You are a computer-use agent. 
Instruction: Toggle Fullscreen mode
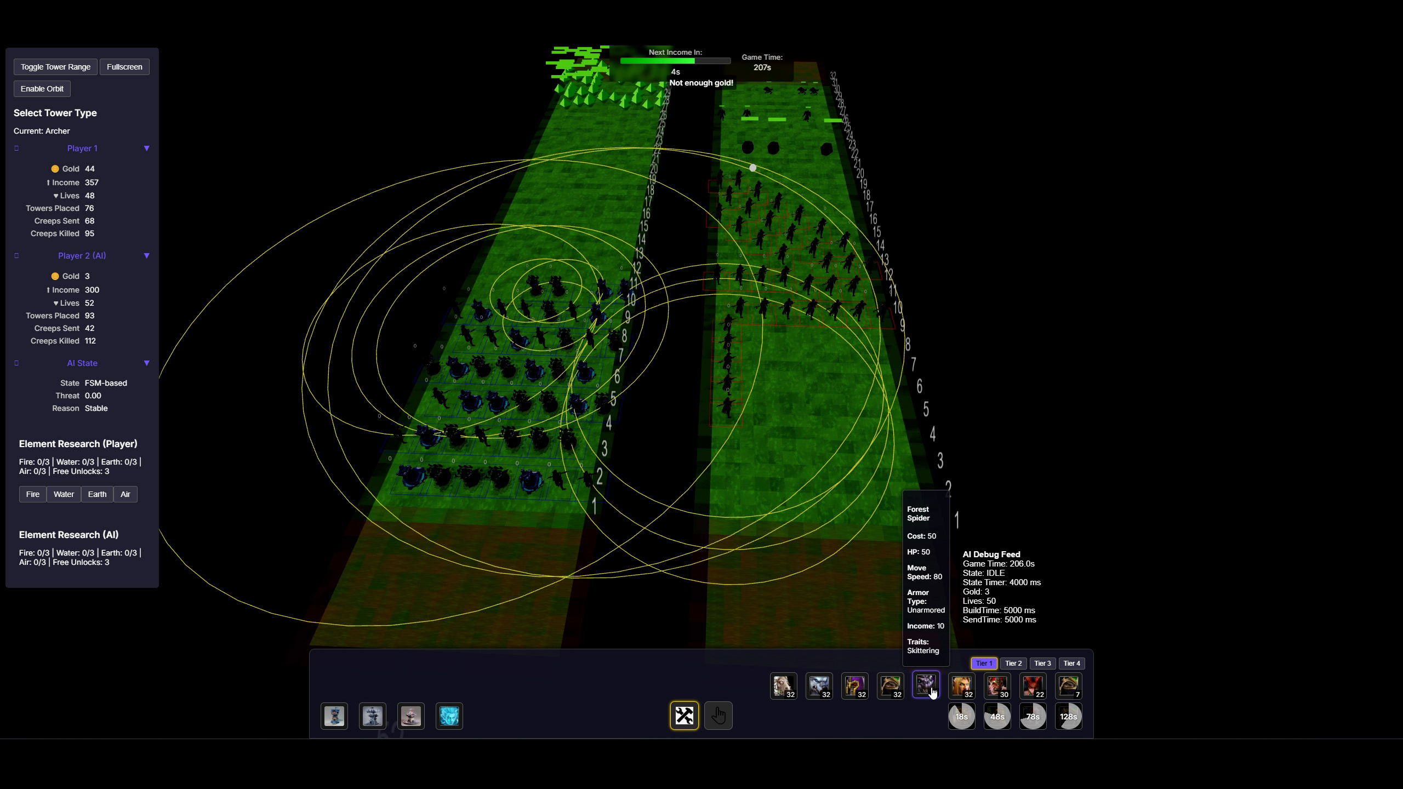click(125, 66)
